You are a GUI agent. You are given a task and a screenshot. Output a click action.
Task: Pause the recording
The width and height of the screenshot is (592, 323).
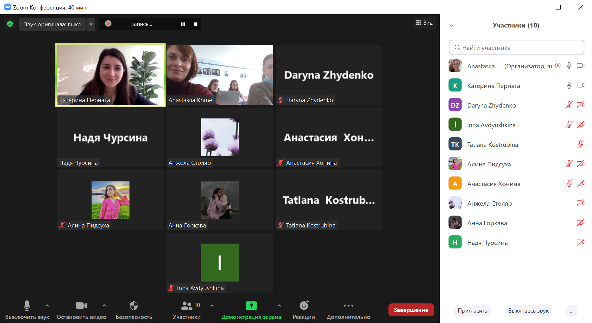coord(183,24)
